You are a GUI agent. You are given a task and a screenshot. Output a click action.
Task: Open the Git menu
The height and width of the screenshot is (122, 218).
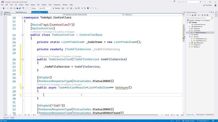tap(16, 5)
